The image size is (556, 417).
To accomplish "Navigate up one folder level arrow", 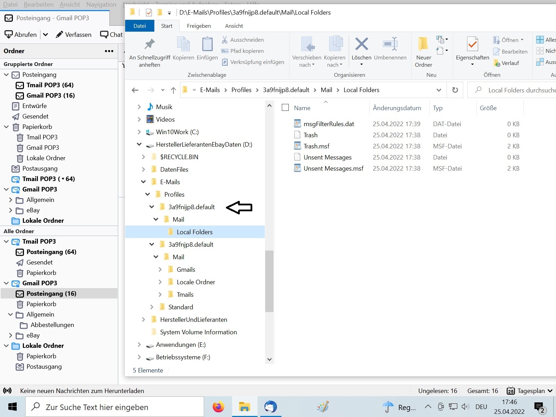I will click(173, 90).
